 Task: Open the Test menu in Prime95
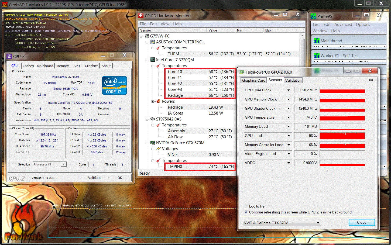point(316,25)
